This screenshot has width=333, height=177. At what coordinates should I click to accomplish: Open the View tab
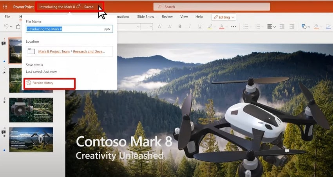coord(184,16)
